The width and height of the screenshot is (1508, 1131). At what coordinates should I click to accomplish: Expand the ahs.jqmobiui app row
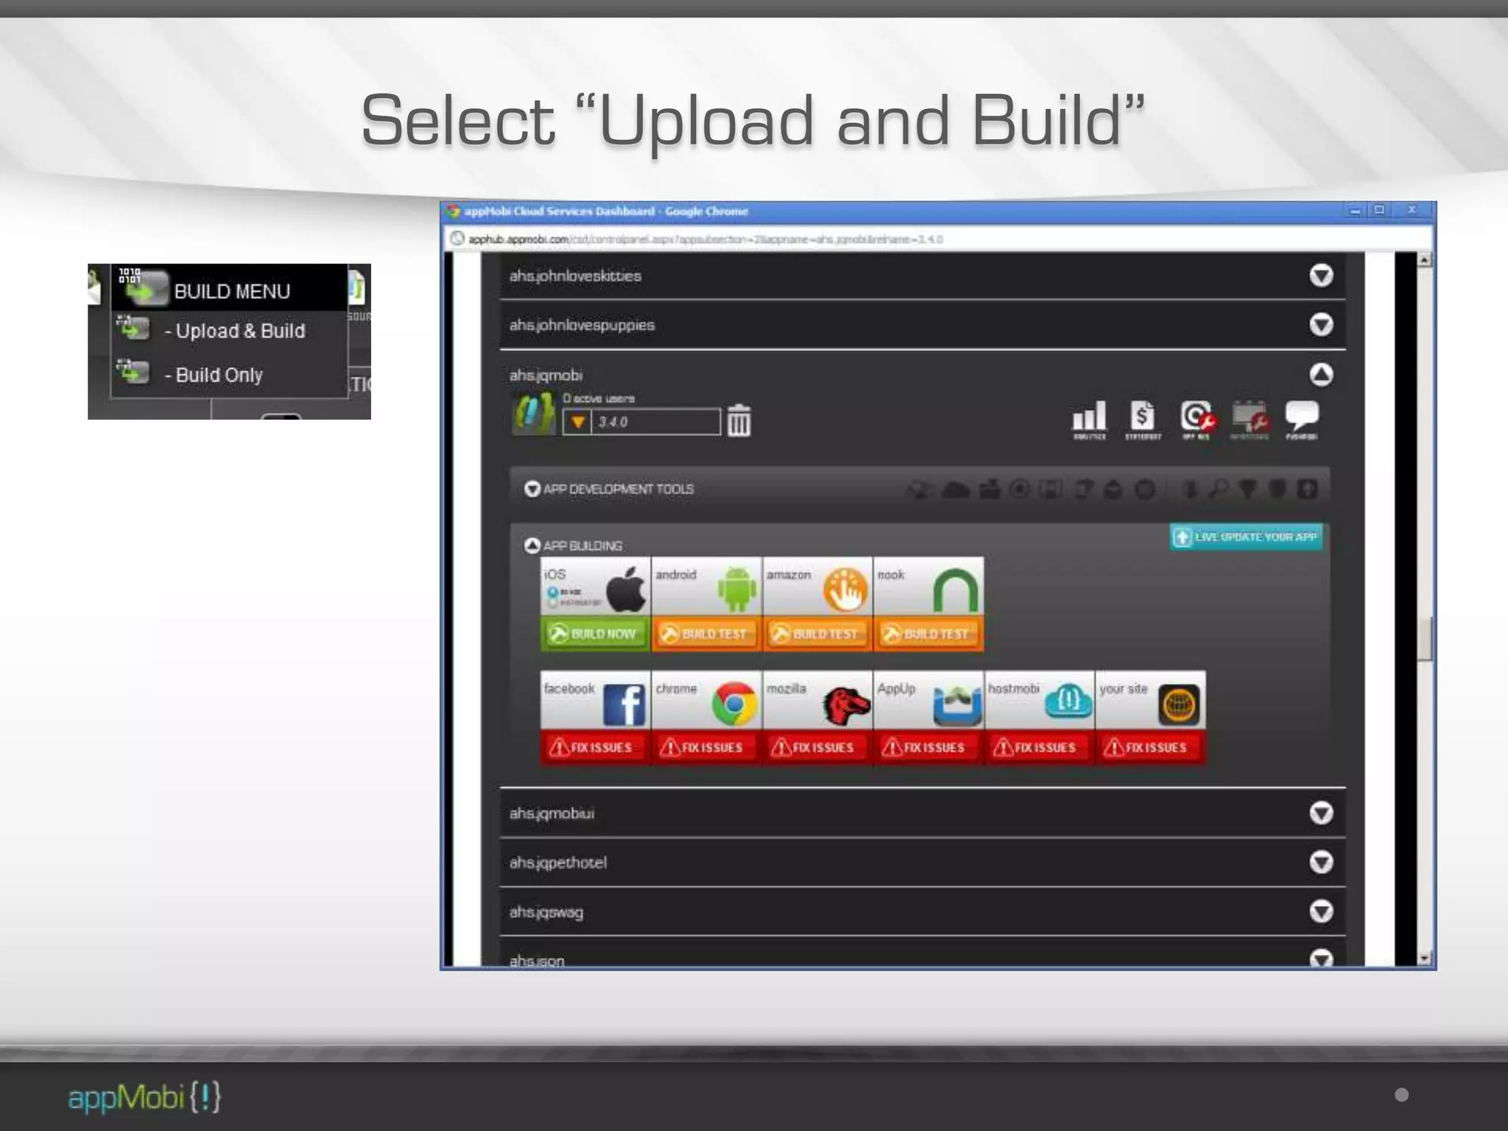(1321, 813)
